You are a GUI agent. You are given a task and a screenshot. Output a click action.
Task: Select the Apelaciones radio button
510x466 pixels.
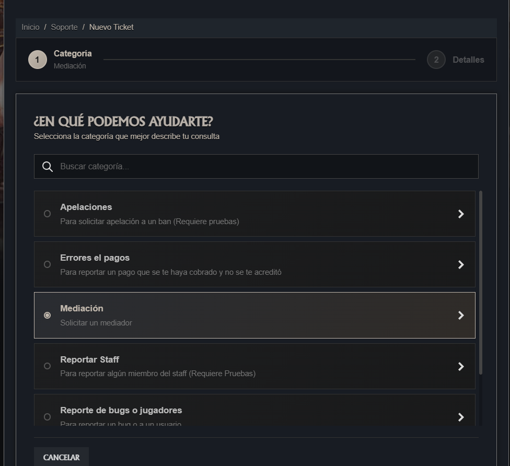(47, 214)
